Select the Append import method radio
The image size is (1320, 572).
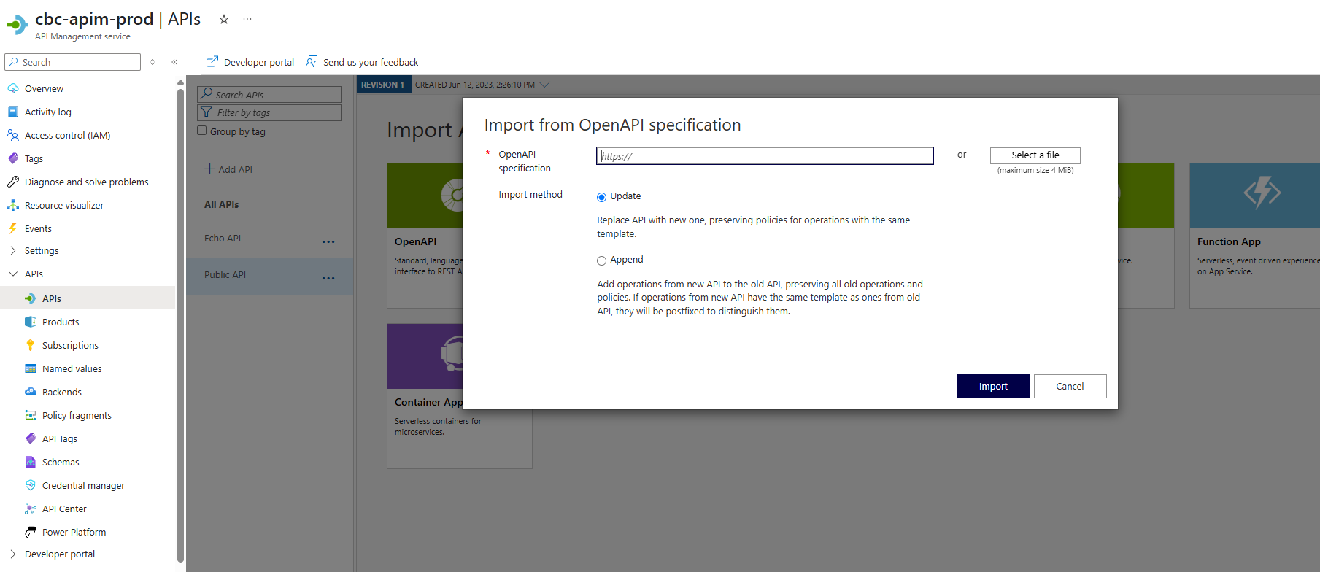click(x=601, y=260)
